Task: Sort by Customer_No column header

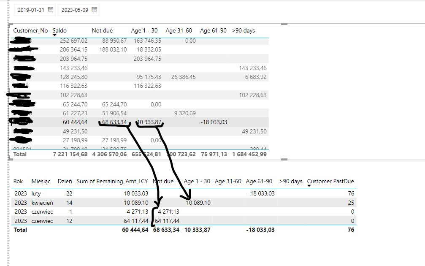Action: pos(30,30)
